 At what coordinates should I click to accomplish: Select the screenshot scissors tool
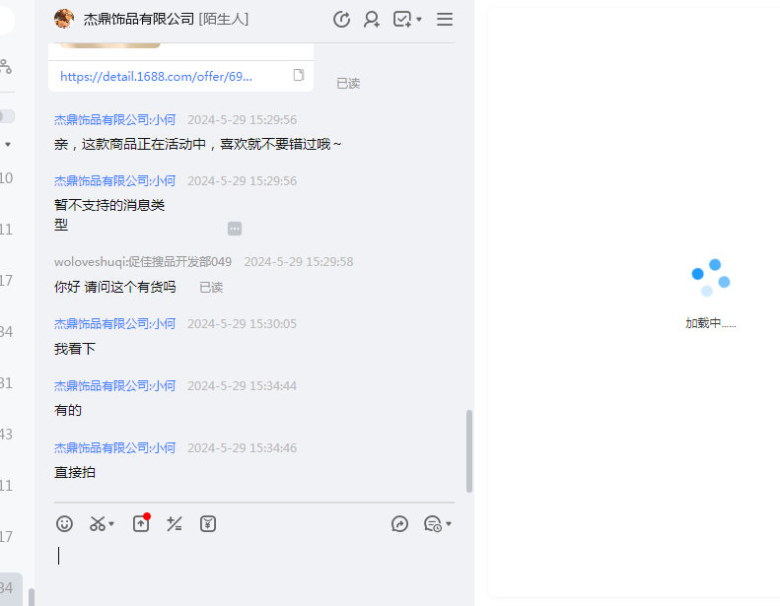tap(98, 524)
